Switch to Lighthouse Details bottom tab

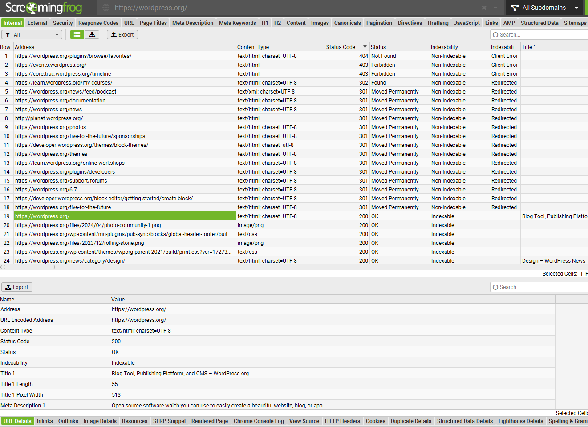click(521, 421)
